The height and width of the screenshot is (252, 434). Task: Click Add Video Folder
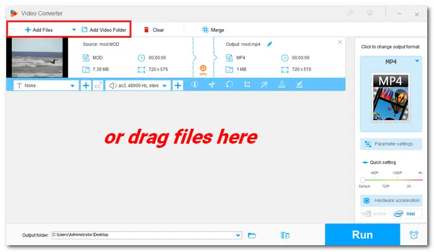point(104,30)
